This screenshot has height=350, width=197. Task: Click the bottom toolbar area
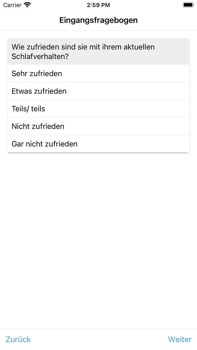click(x=98, y=339)
